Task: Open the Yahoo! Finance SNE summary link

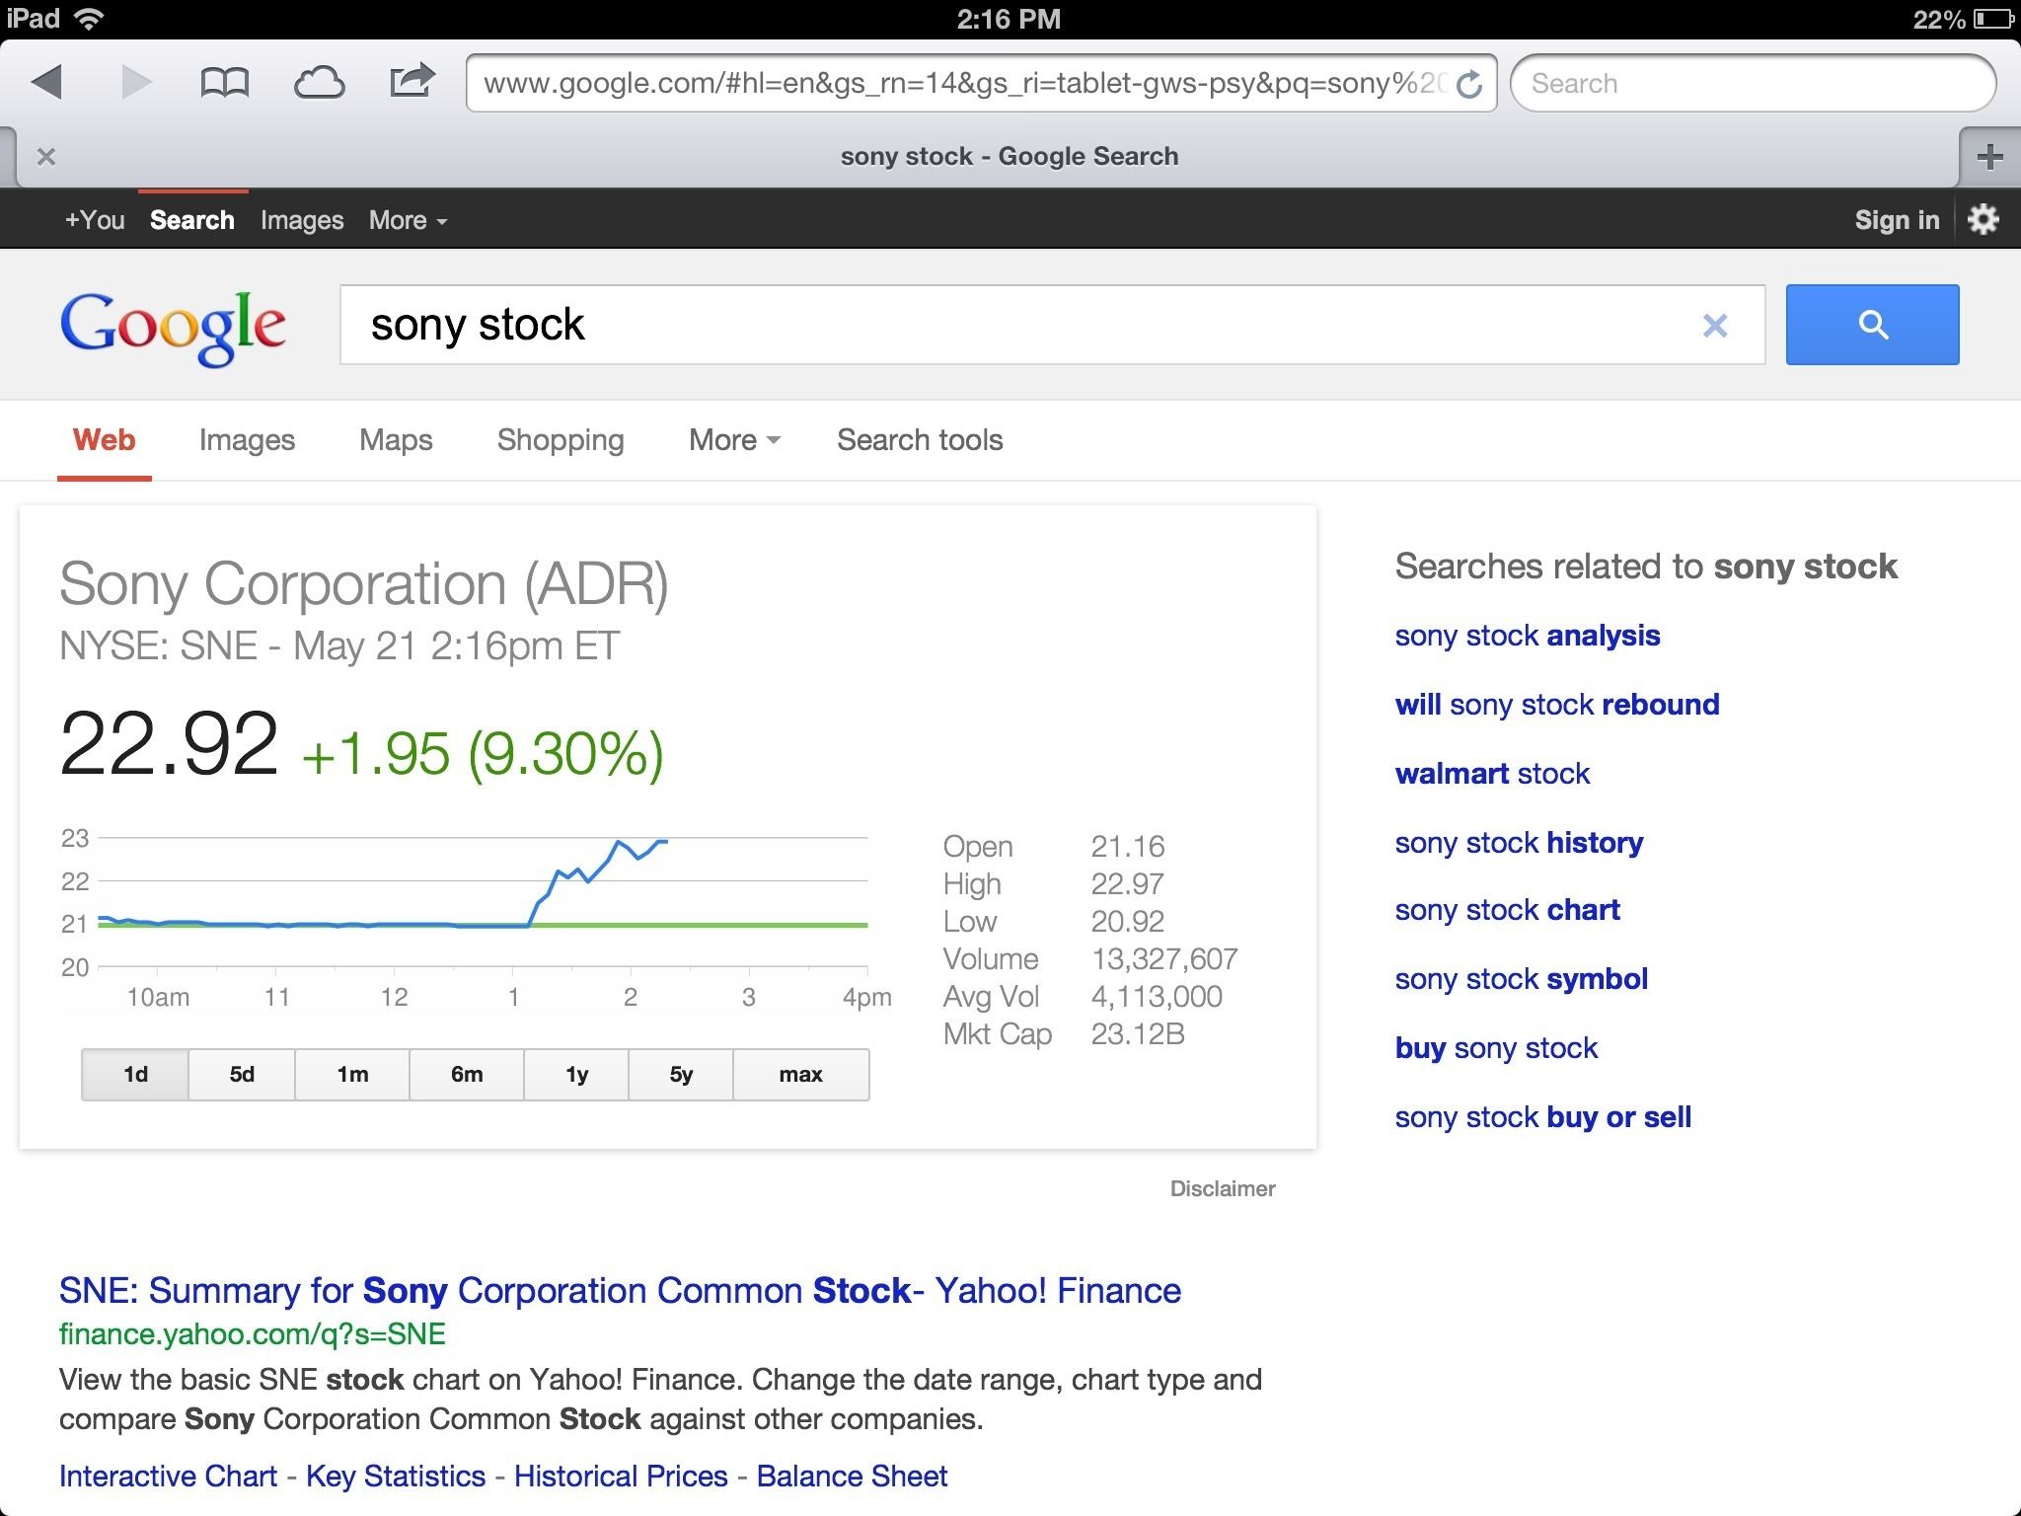Action: pyautogui.click(x=620, y=1290)
